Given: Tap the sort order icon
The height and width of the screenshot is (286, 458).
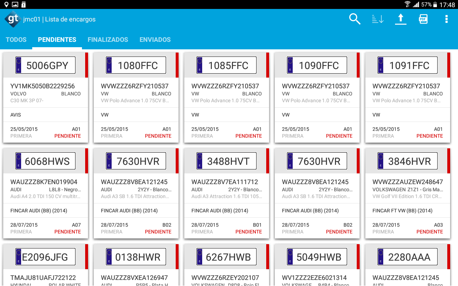Looking at the screenshot, I should coord(377,19).
